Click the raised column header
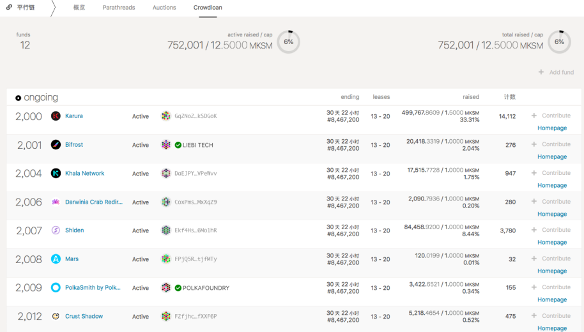 coord(471,97)
